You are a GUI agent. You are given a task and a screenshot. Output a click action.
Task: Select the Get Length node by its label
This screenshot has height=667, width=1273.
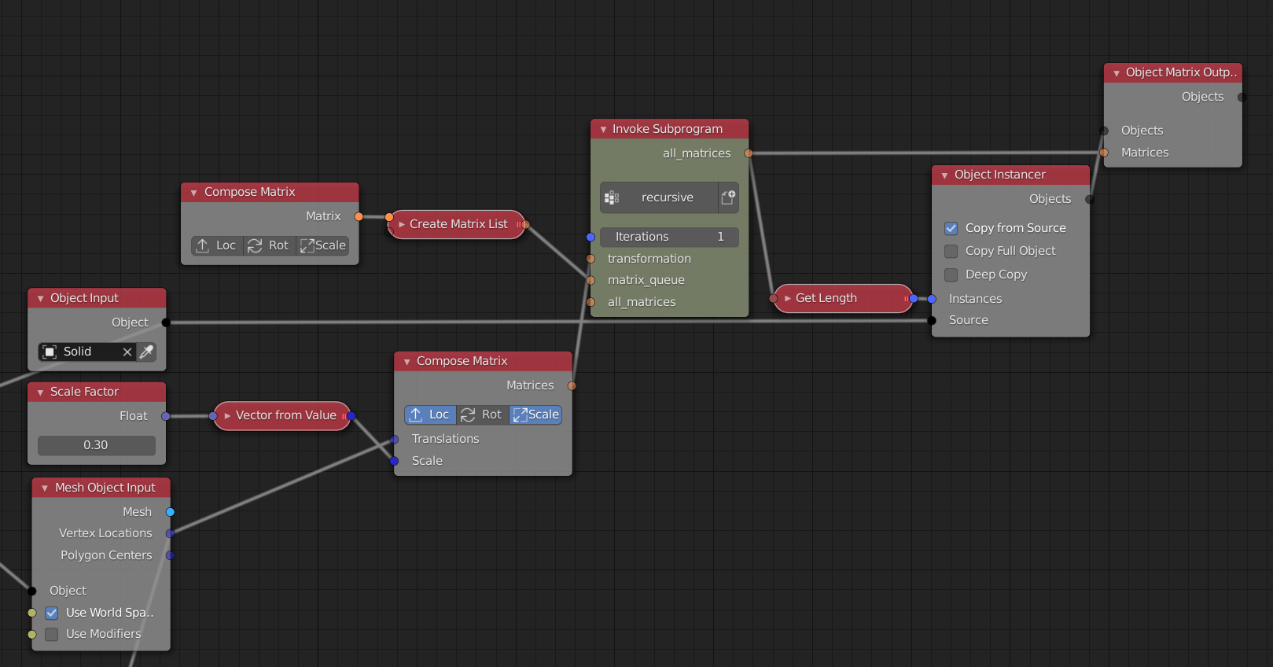tap(826, 298)
